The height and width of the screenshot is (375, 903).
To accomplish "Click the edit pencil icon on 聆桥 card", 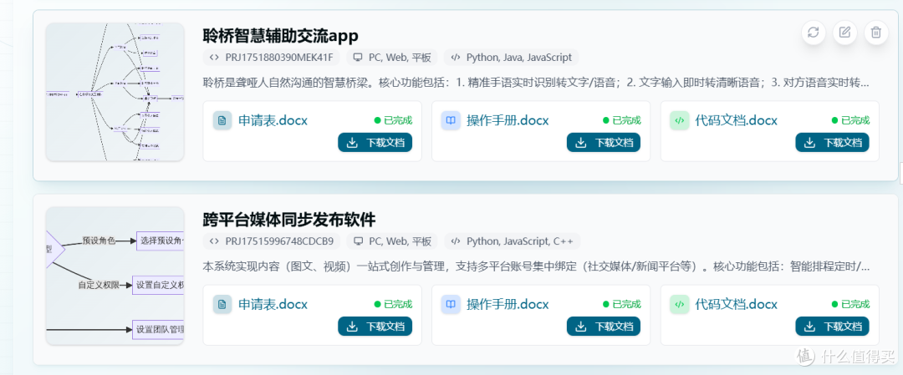I will [x=844, y=33].
